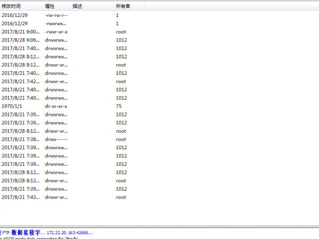Click the second 2016/12/29 date cell
The height and width of the screenshot is (239, 319).
point(14,24)
